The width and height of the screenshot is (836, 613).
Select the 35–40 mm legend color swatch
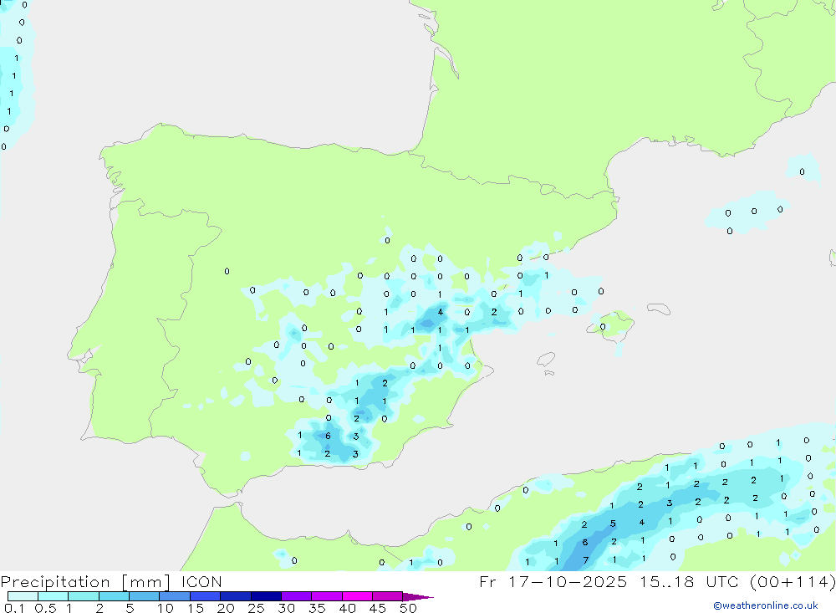tap(326, 596)
